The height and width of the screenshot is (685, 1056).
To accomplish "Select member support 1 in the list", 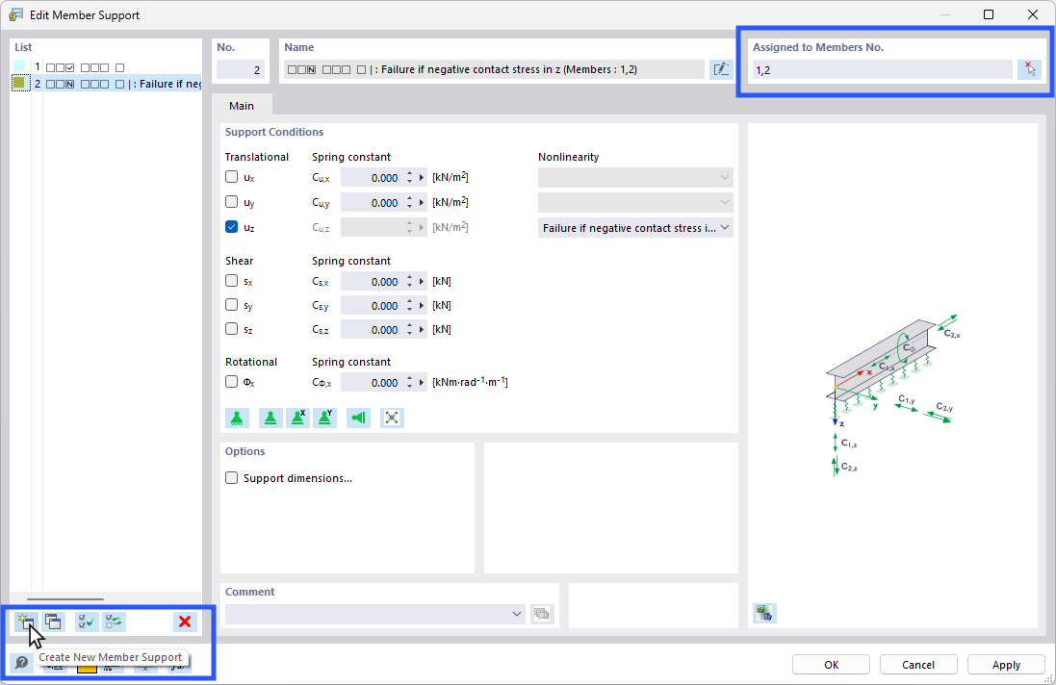I will [x=77, y=64].
